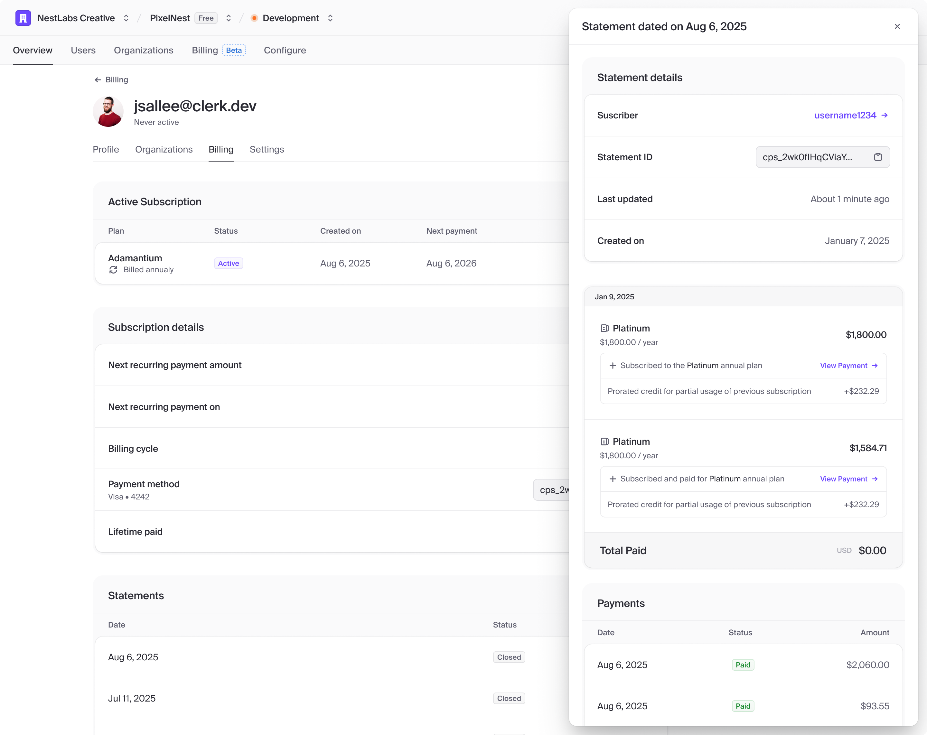Viewport: 927px width, 735px height.
Task: Click the jsallee@clerk.dev user avatar
Action: (108, 112)
